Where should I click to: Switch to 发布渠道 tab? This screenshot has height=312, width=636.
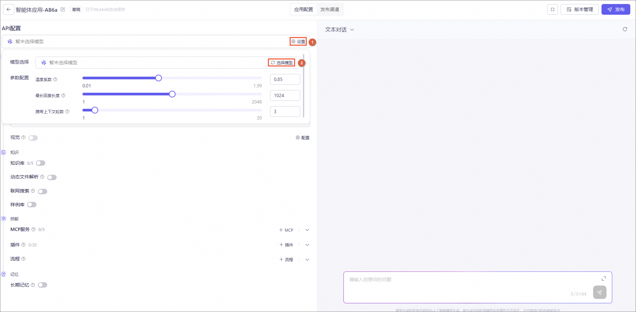[330, 9]
